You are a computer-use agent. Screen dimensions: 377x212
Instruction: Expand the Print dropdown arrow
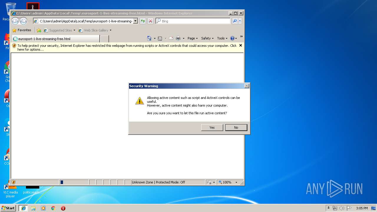183,38
